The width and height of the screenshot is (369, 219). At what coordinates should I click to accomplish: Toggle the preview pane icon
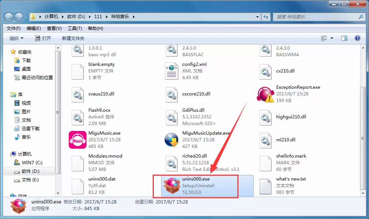tap(344, 38)
